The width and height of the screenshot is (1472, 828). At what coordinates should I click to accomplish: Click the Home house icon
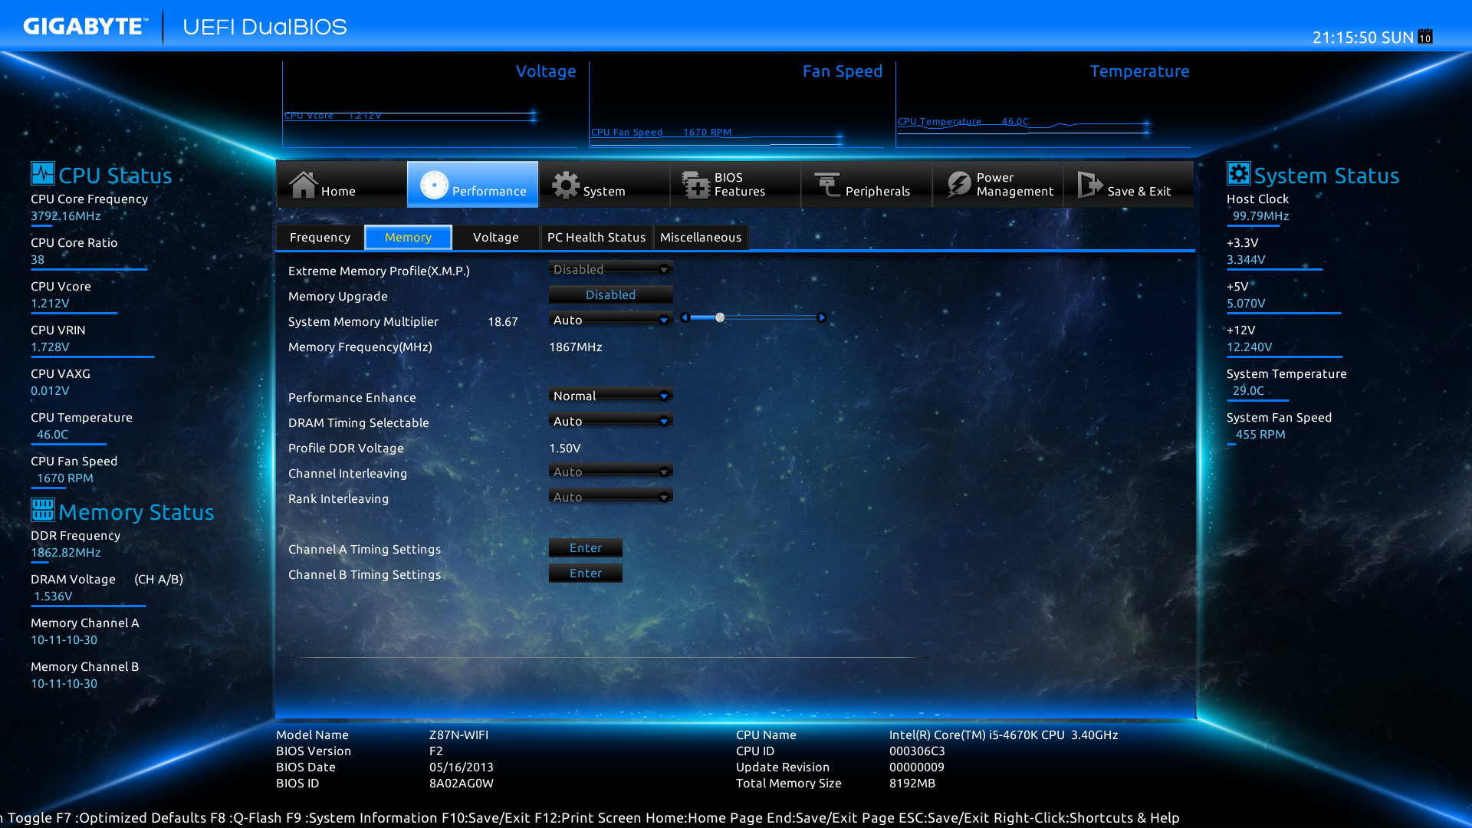click(303, 185)
